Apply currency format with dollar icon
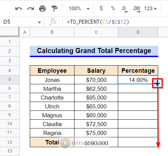Image resolution: width=168 pixels, height=156 pixels. [x=101, y=8]
